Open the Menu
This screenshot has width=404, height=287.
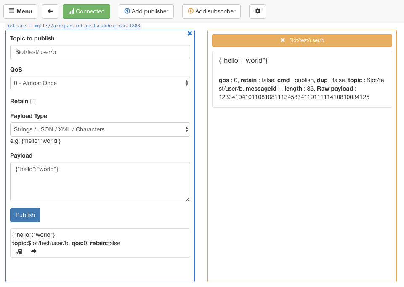click(x=20, y=11)
